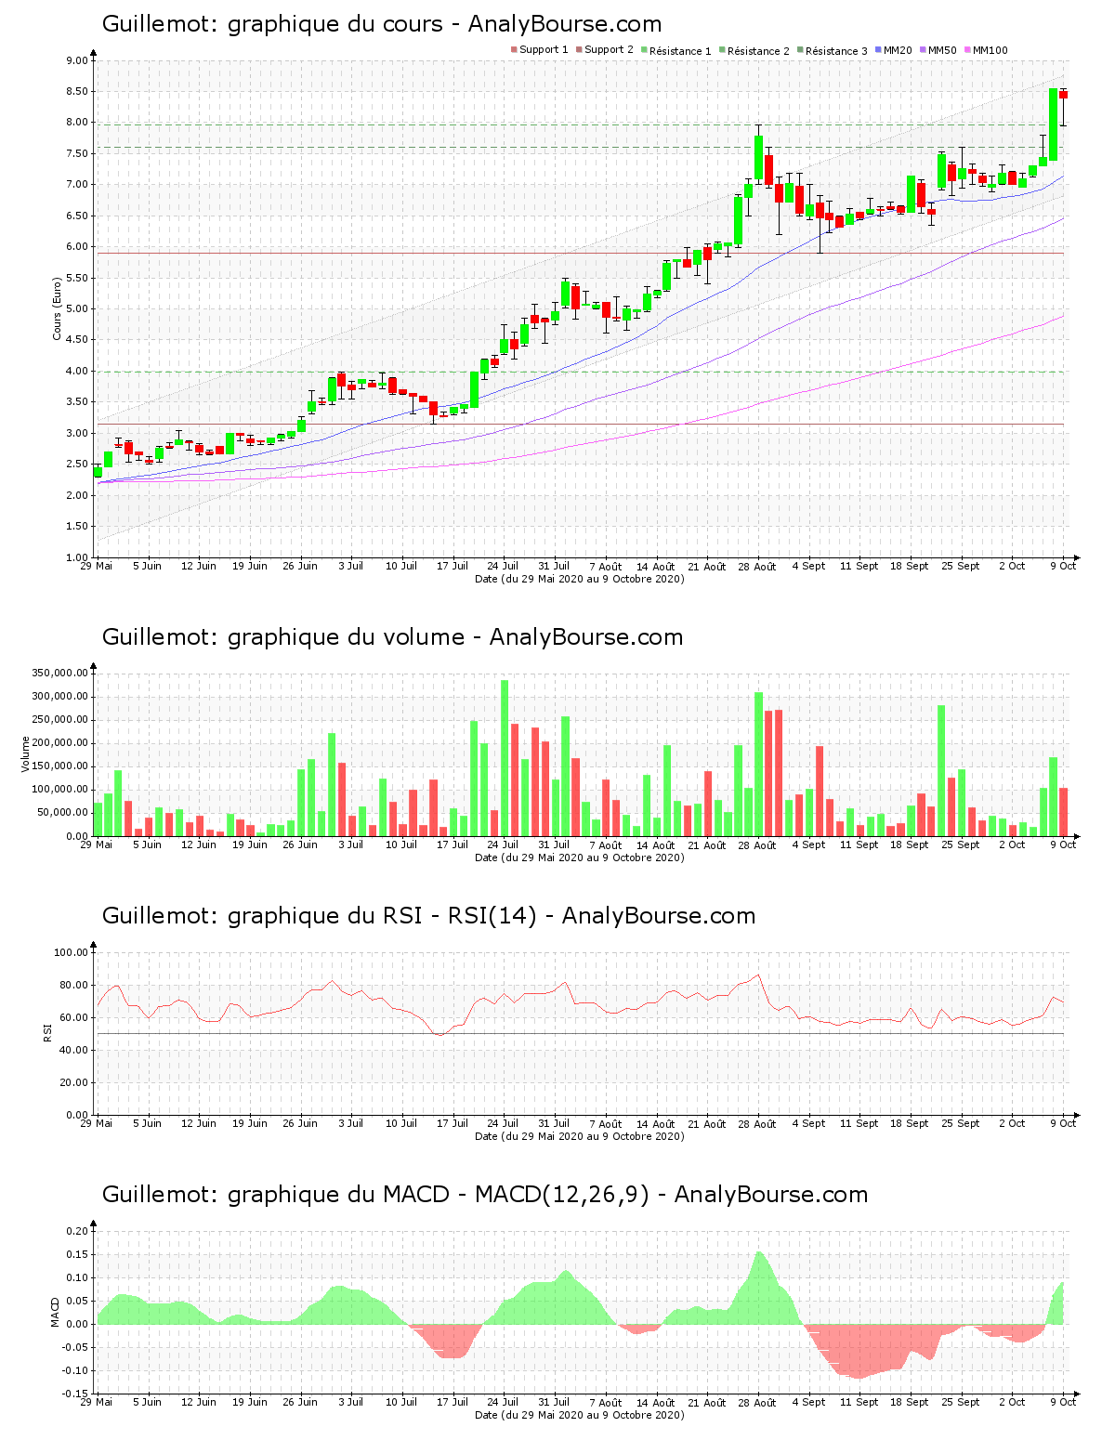
Task: Select the 'Résistance 3' legend label
Action: coord(836,50)
